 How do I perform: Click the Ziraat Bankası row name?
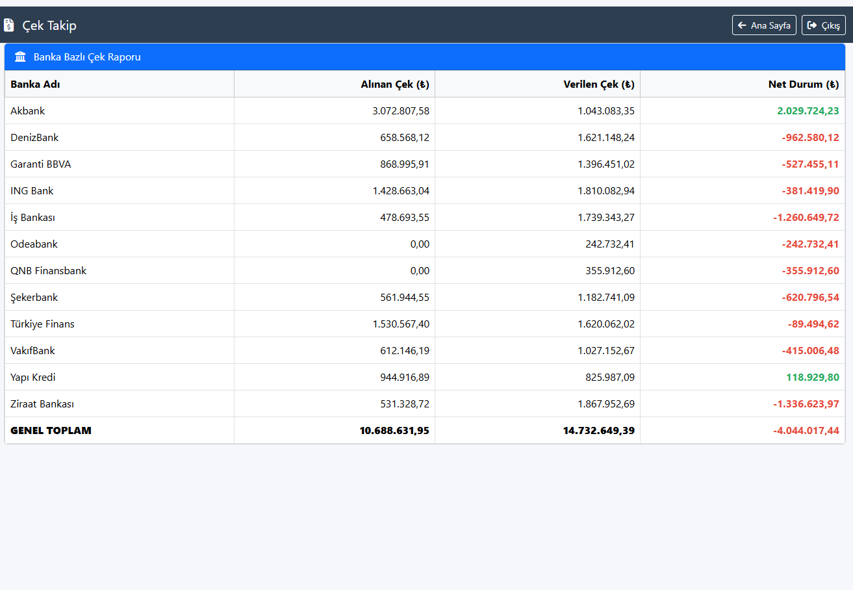point(42,404)
